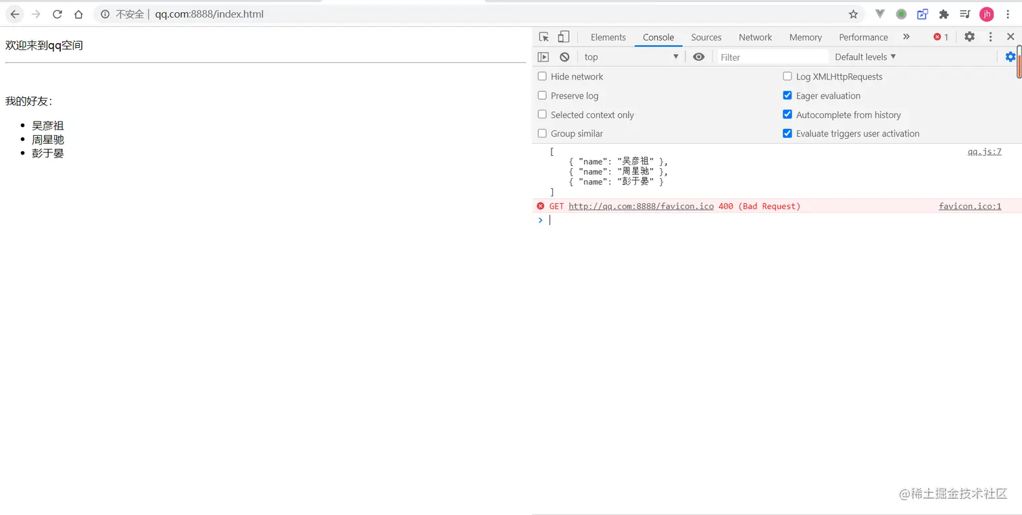1022x515 pixels.
Task: Enable Group similar checkbox
Action: pyautogui.click(x=542, y=133)
